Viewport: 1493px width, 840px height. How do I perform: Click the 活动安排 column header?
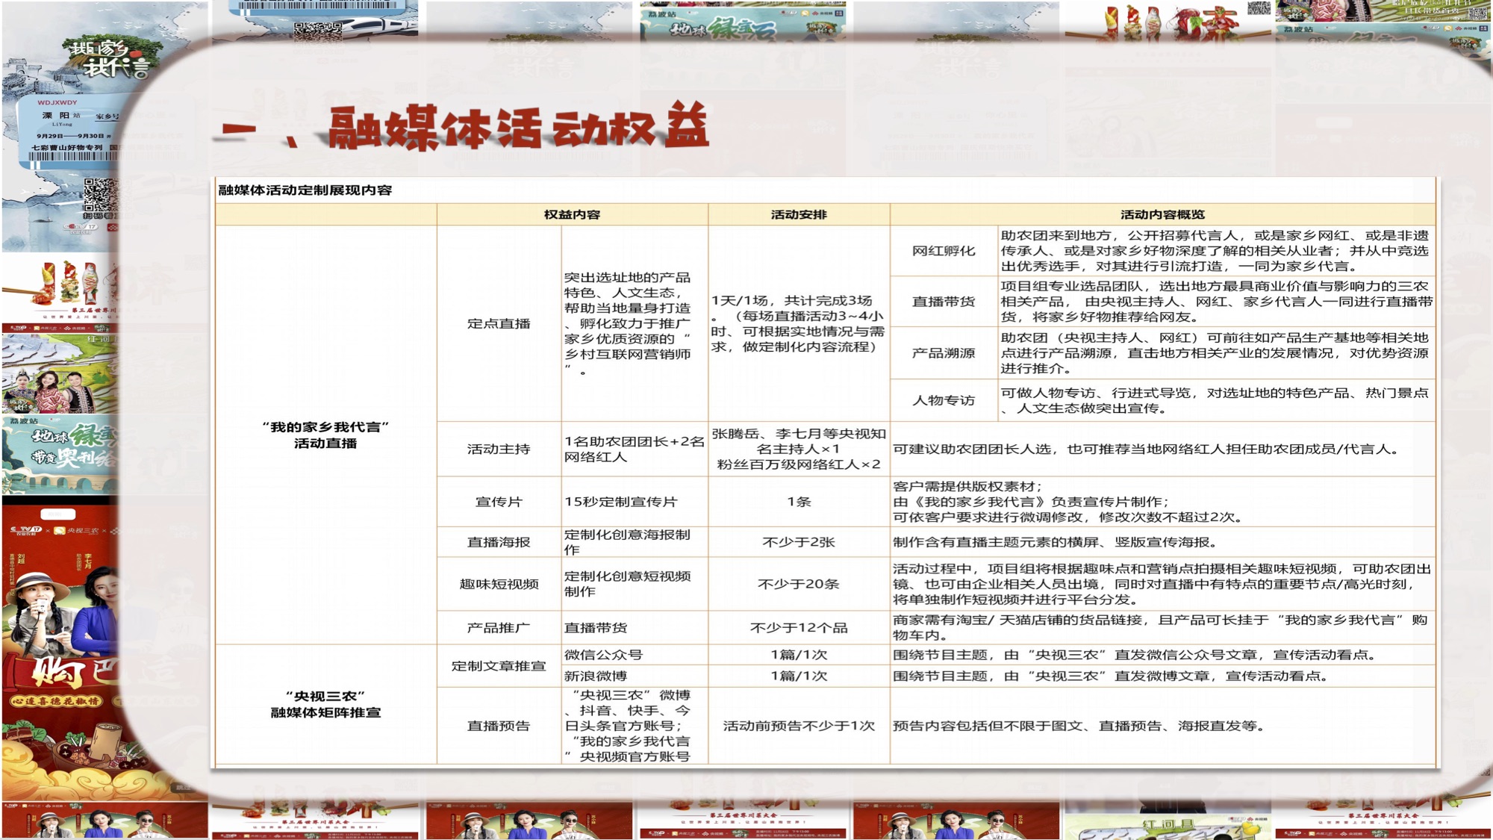point(798,214)
